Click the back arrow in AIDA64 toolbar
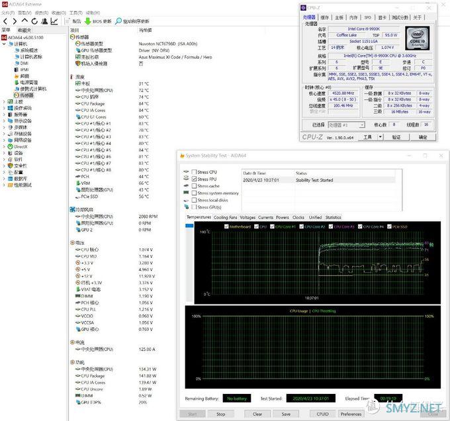This screenshot has width=450, height=421. 5,21
